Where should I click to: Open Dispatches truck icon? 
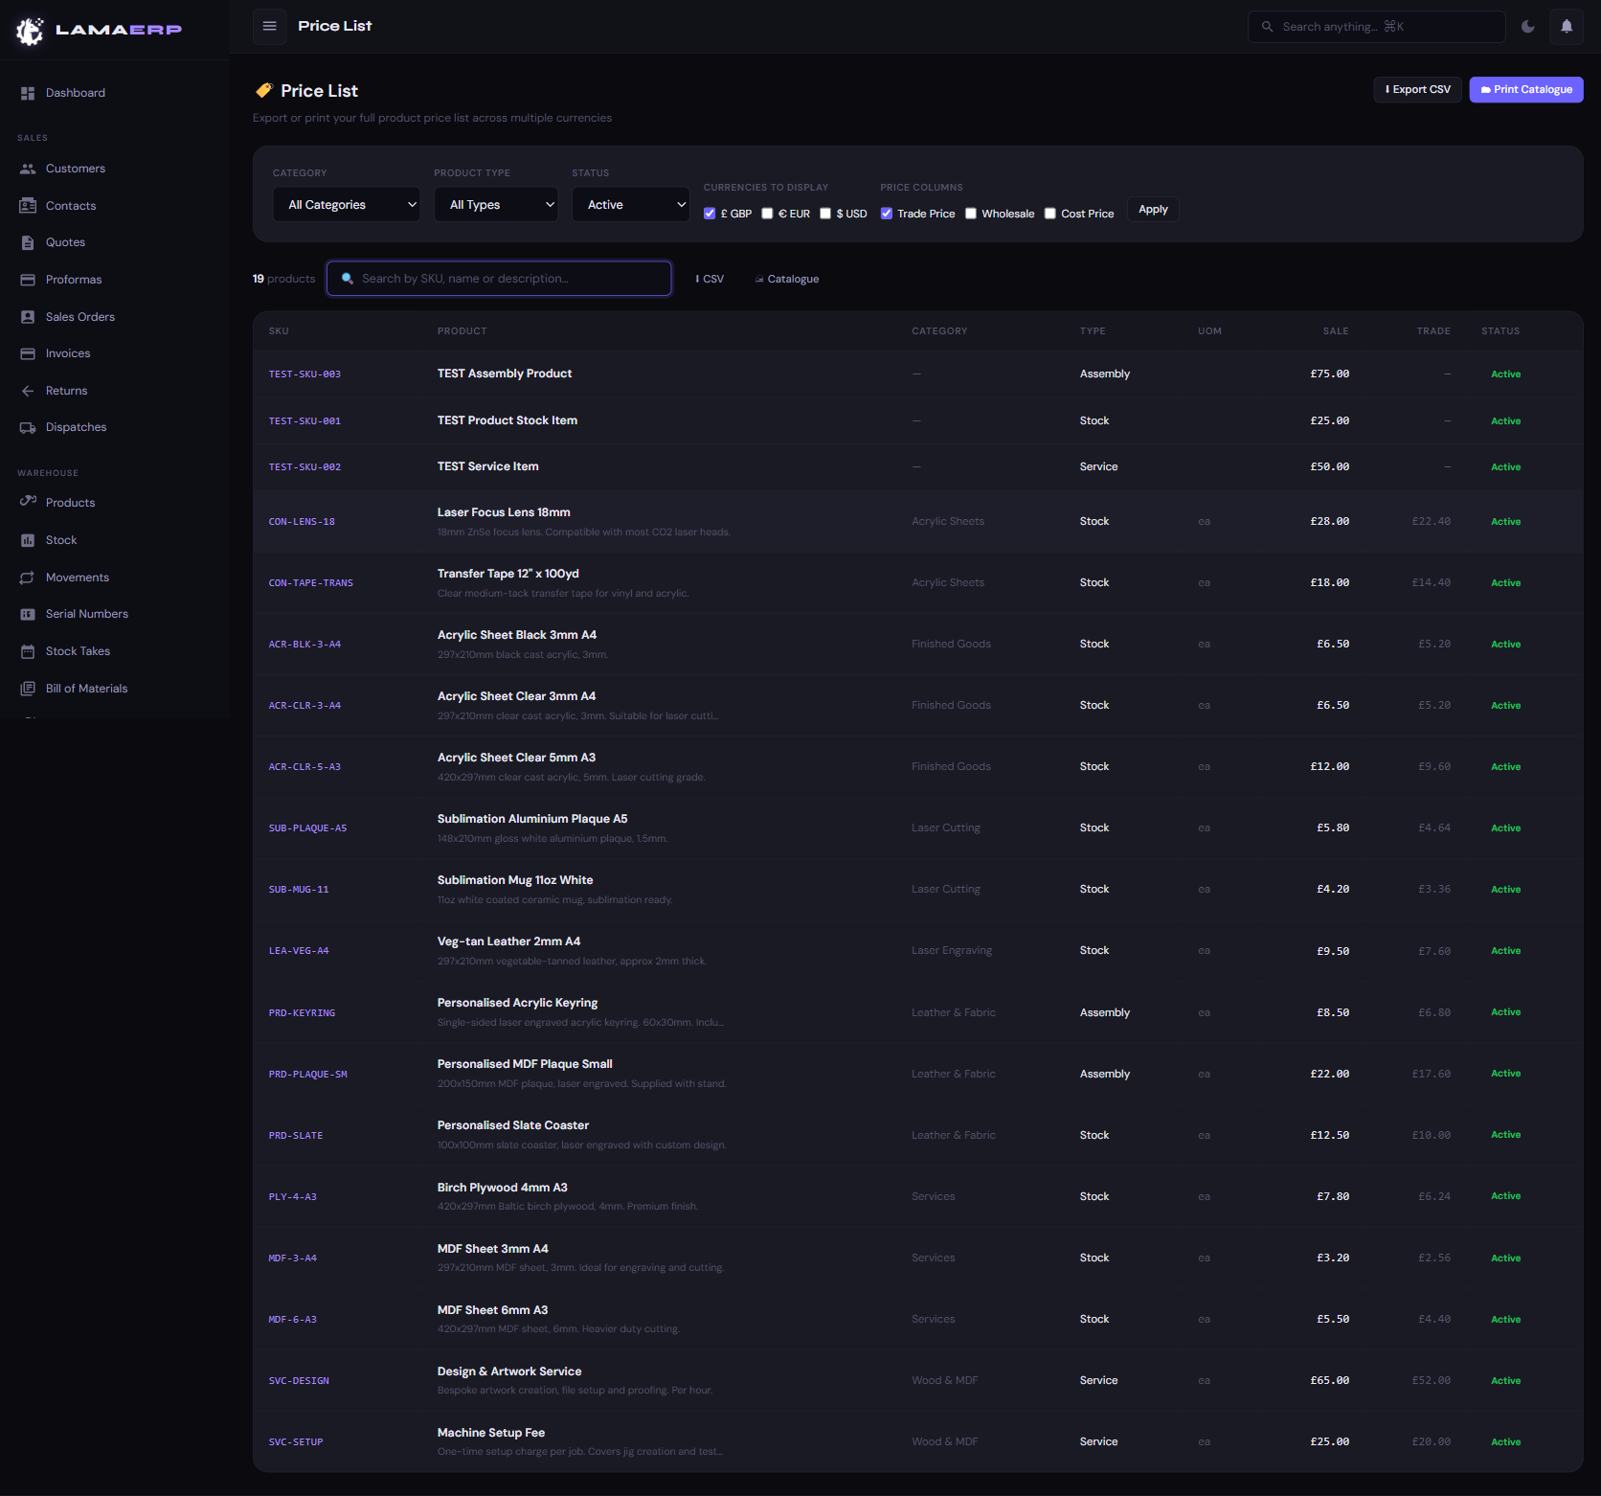(x=28, y=427)
